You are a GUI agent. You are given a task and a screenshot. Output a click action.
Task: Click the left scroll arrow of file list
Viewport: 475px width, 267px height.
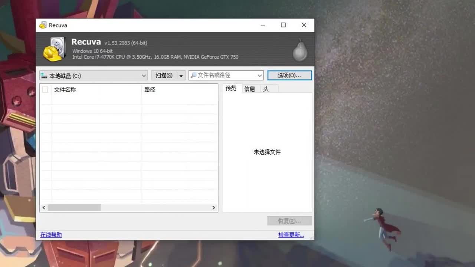(x=44, y=208)
